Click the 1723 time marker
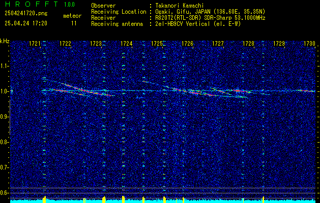Image resolution: width=320 pixels, height=203 pixels. click(x=96, y=44)
